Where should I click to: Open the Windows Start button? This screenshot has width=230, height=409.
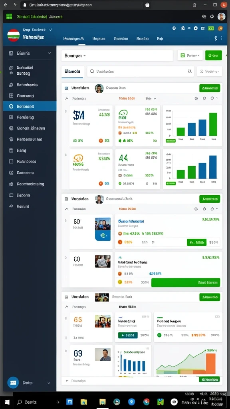tap(7, 402)
